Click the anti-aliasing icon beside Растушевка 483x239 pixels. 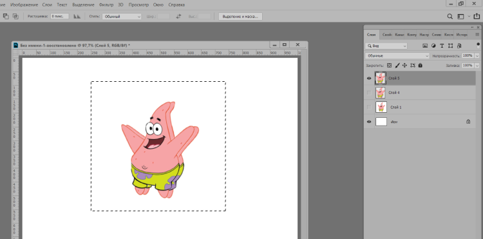pos(77,16)
